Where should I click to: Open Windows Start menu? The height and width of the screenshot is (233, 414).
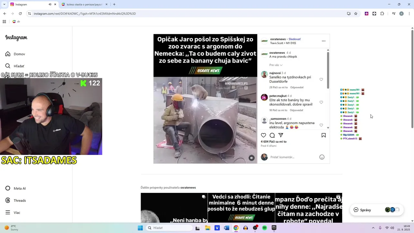140,228
